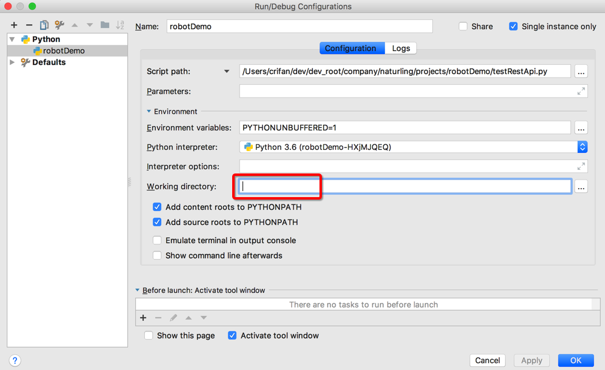Image resolution: width=605 pixels, height=370 pixels.
Task: Switch to Configuration tab
Action: pyautogui.click(x=352, y=49)
